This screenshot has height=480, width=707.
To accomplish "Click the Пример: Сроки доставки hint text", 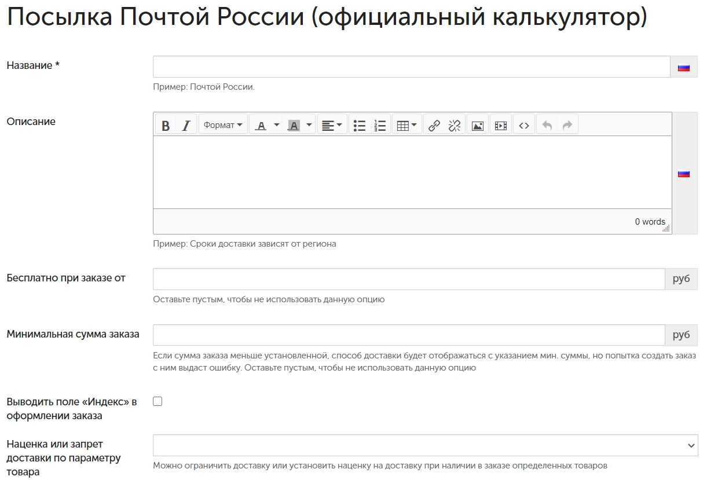I will click(244, 244).
